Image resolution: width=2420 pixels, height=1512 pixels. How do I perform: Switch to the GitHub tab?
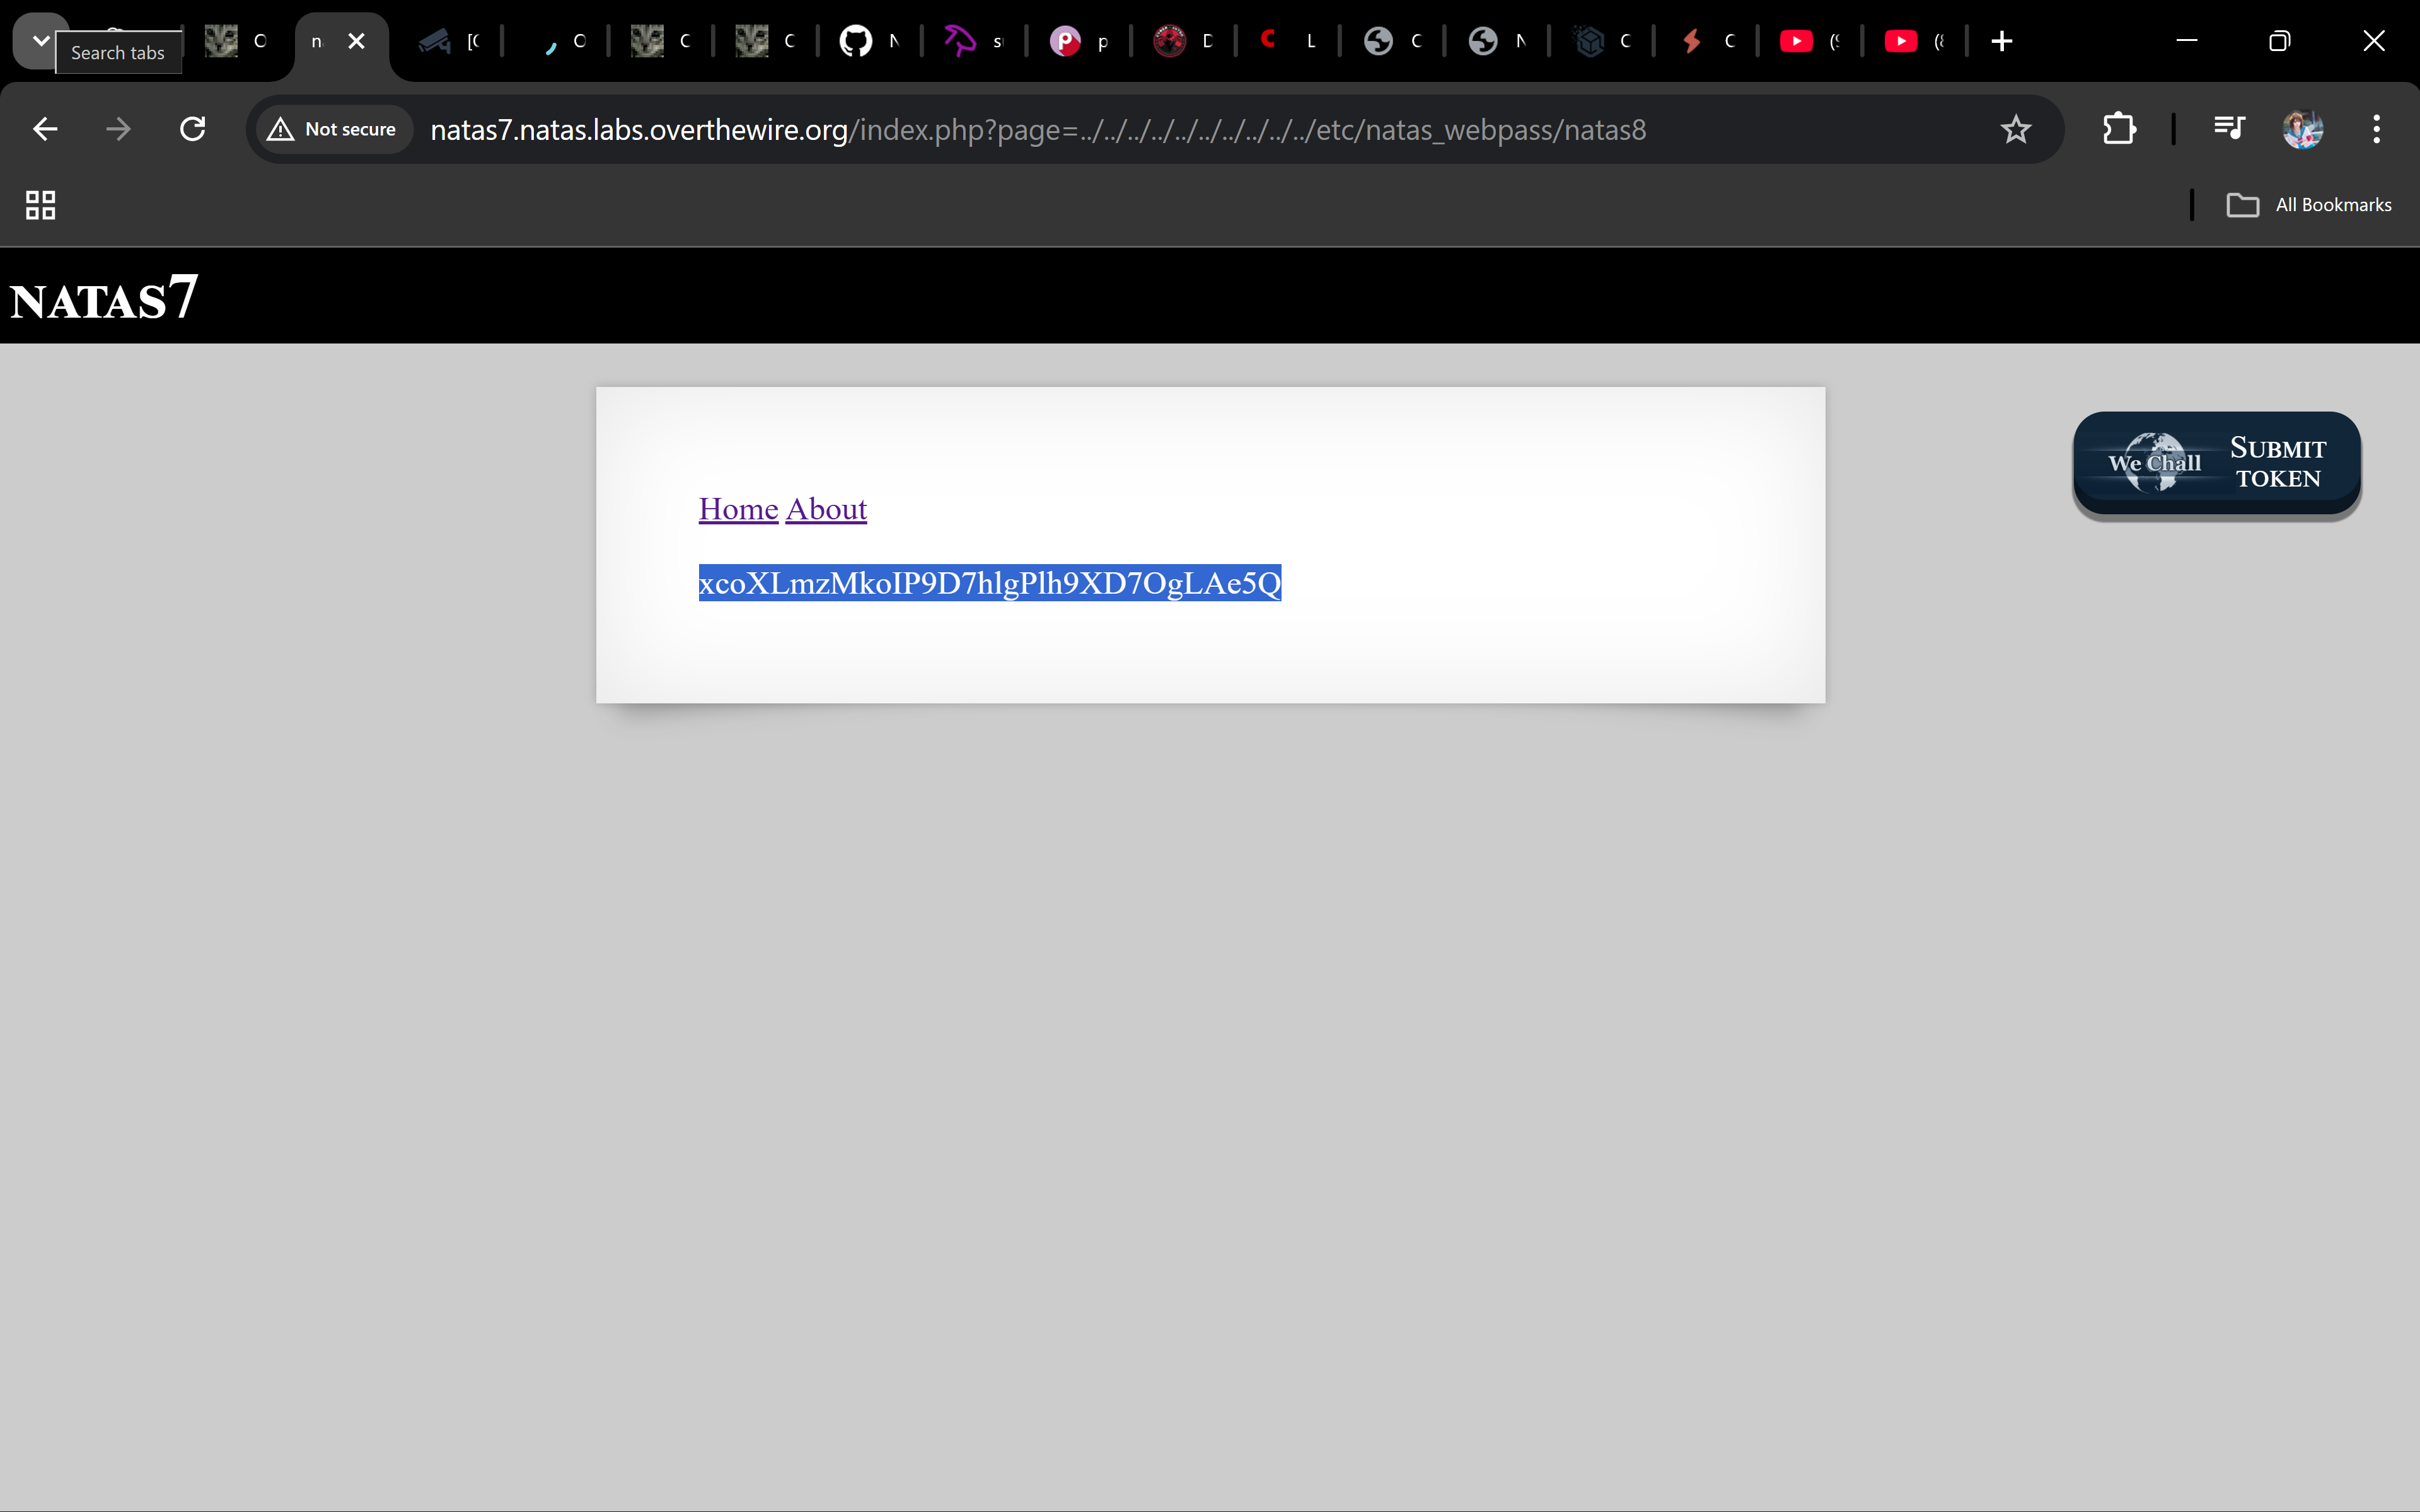(x=856, y=41)
